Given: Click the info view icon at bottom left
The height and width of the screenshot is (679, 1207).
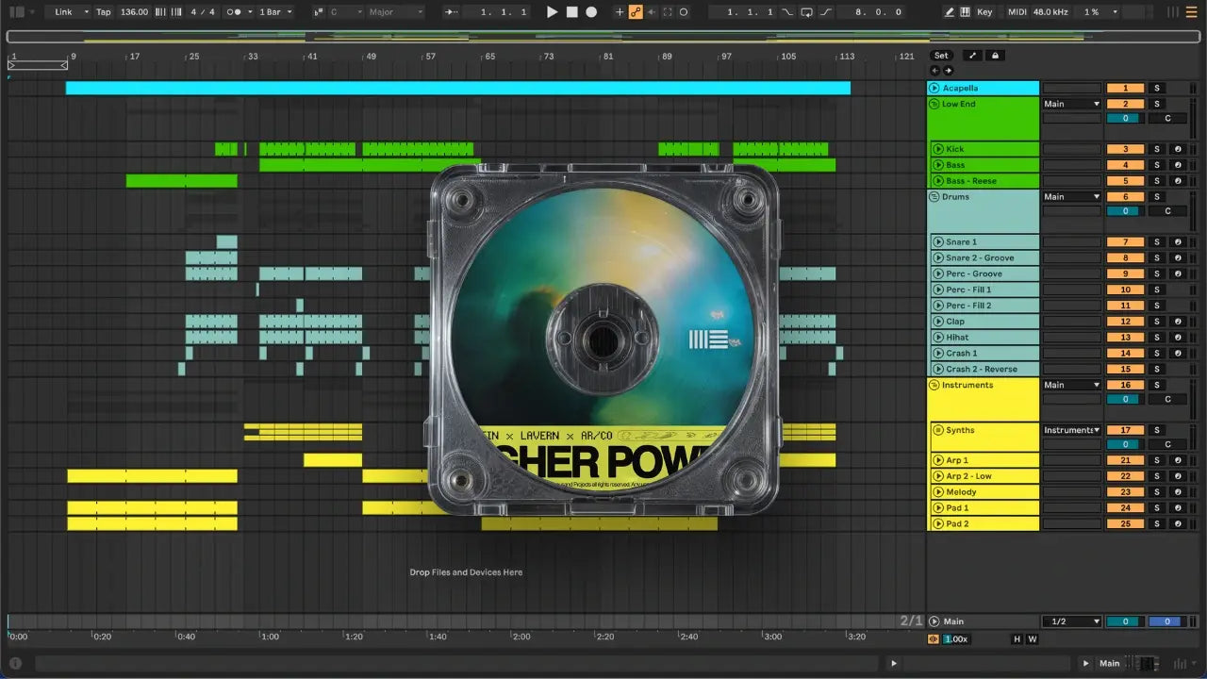Looking at the screenshot, I should click(x=15, y=663).
